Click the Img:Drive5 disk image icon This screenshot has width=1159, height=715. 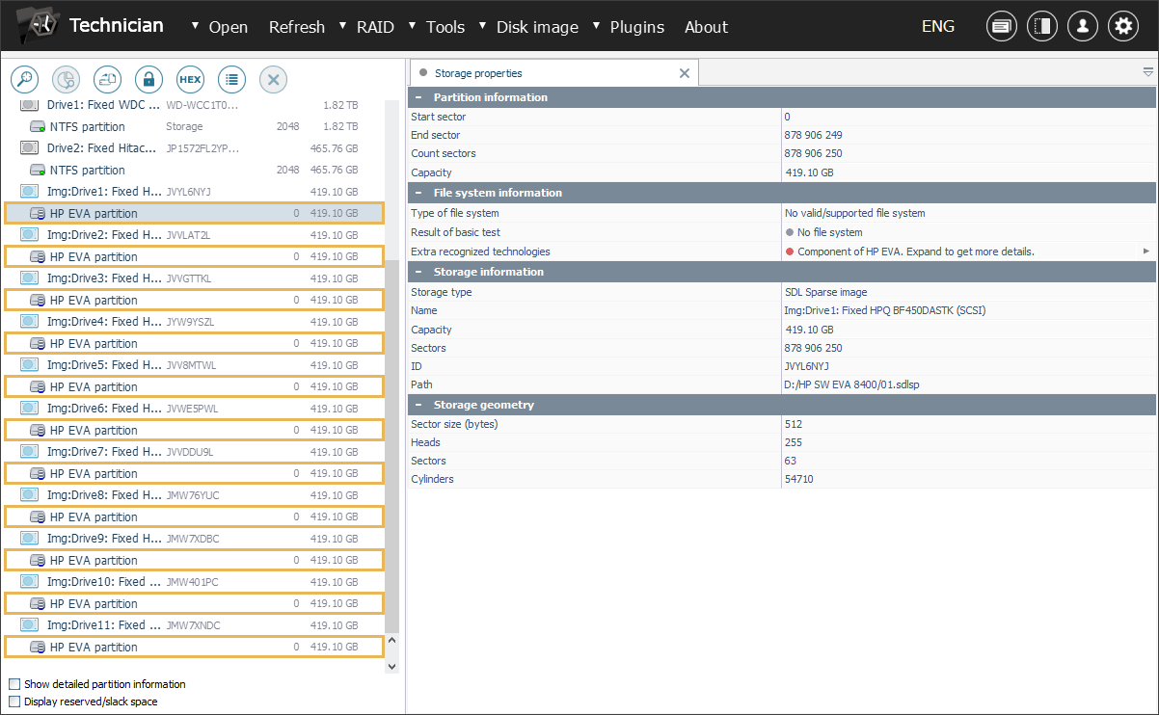(30, 365)
